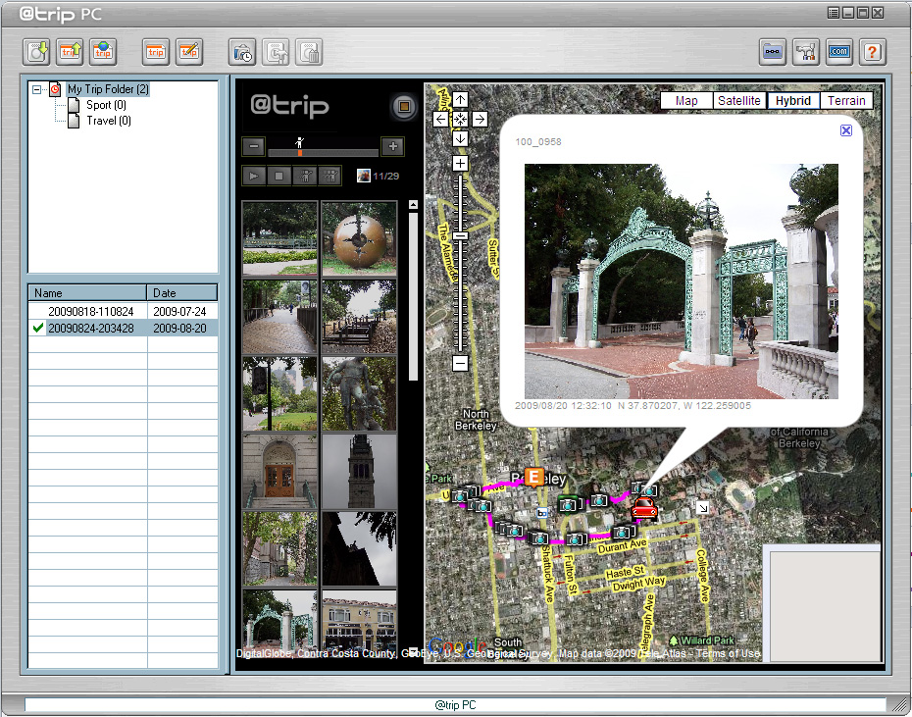
Task: Collapse the My Trip Folder tree node
Action: pyautogui.click(x=36, y=89)
